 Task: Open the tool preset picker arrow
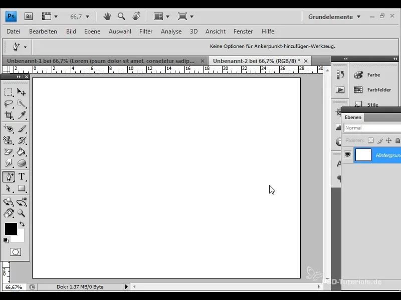(25, 47)
